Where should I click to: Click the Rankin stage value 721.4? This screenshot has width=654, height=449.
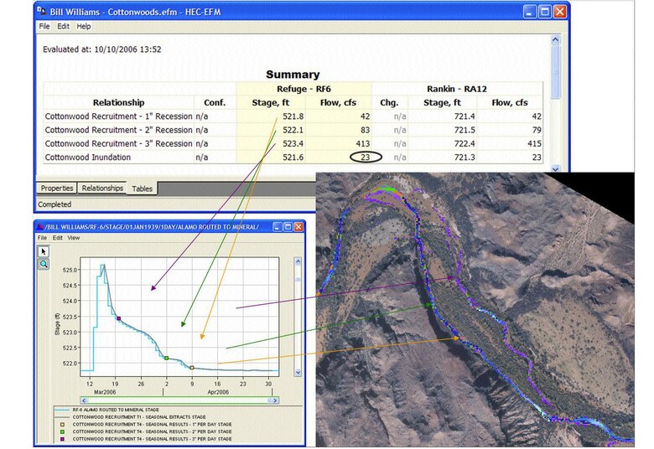(465, 116)
